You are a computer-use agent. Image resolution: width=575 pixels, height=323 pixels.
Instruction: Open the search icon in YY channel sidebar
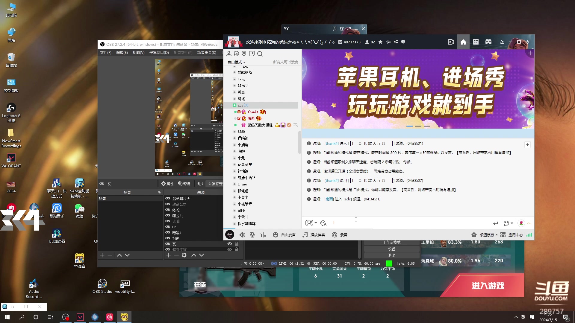coord(260,54)
